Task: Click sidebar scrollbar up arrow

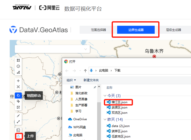Action: coord(99,87)
